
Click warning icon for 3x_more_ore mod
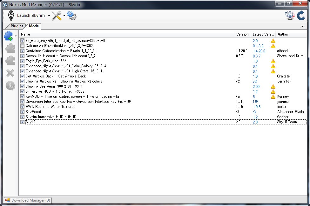(x=273, y=41)
